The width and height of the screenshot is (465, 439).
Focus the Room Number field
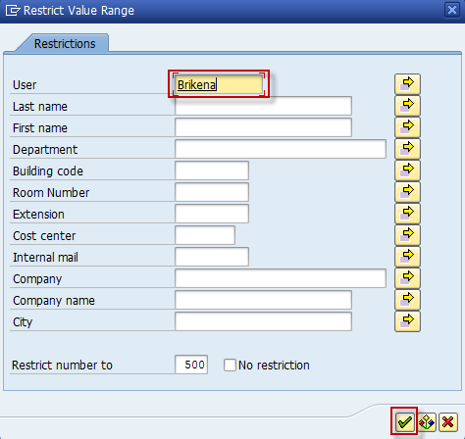click(212, 192)
